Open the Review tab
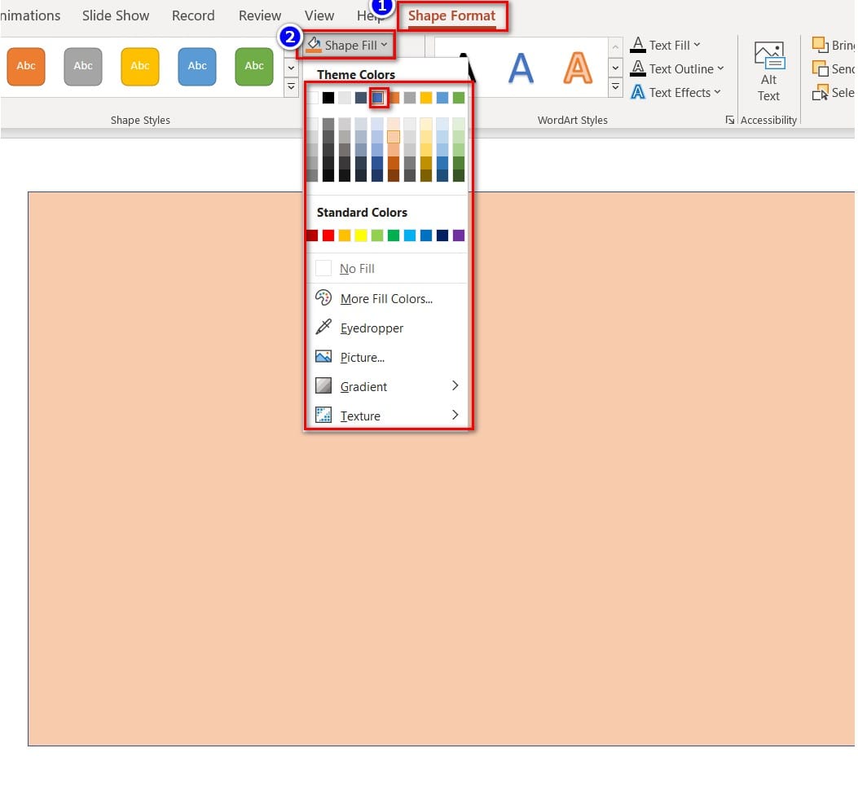Viewport: 858px width, 792px height. point(260,15)
